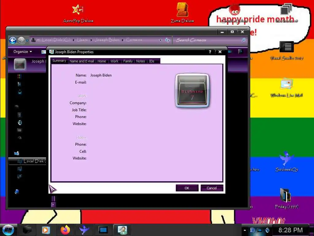Open the Notes tab

point(140,61)
